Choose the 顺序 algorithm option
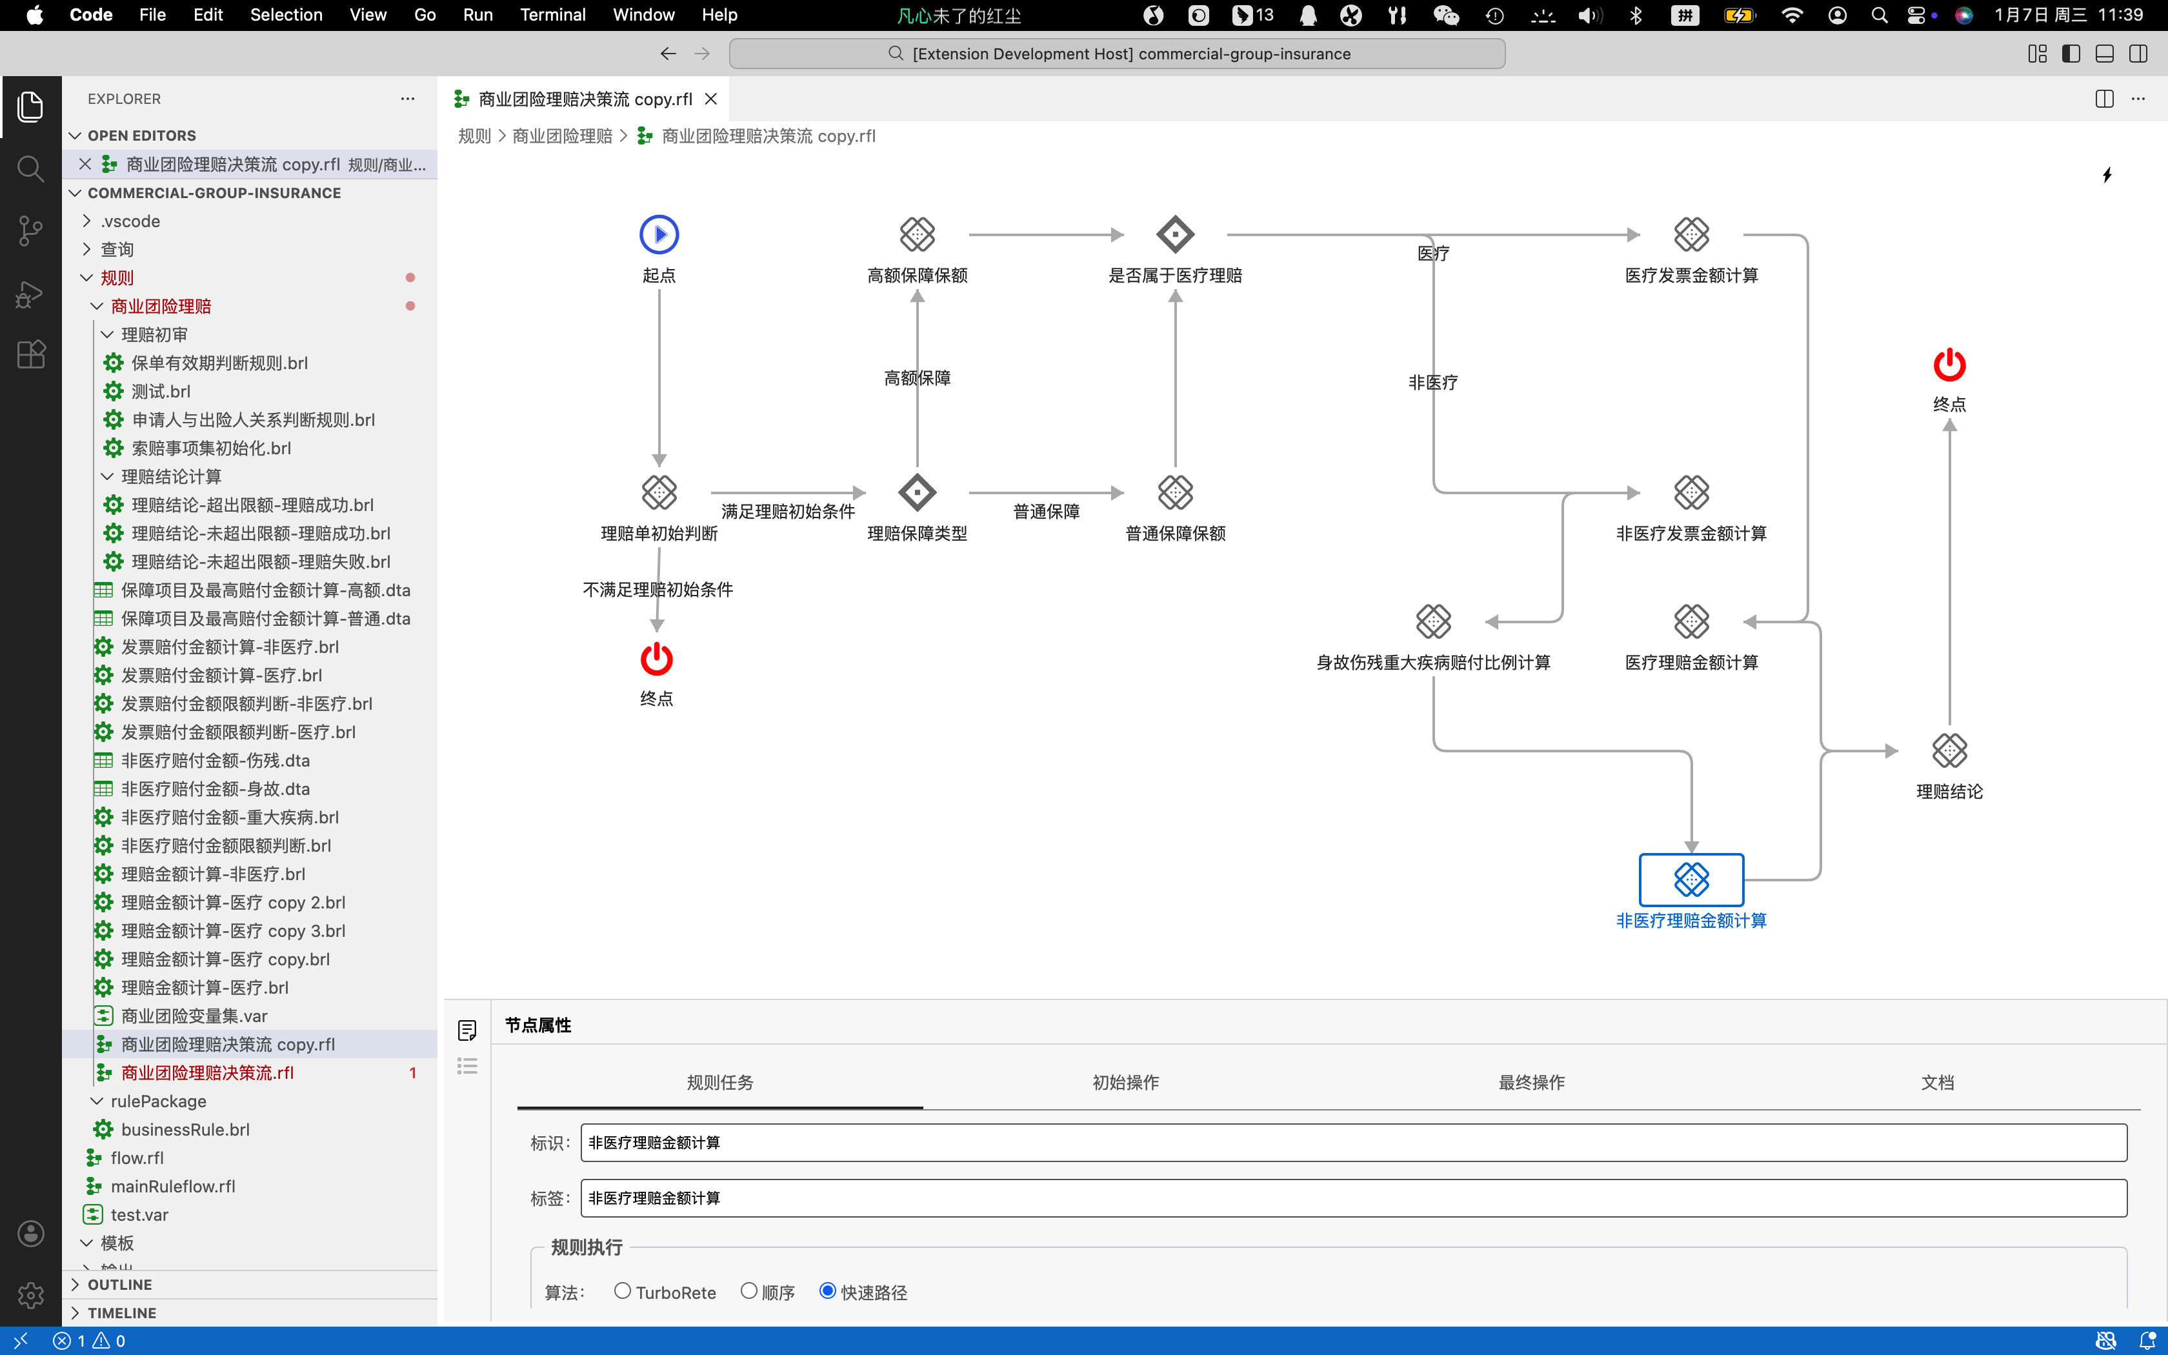The width and height of the screenshot is (2168, 1355). 749,1290
